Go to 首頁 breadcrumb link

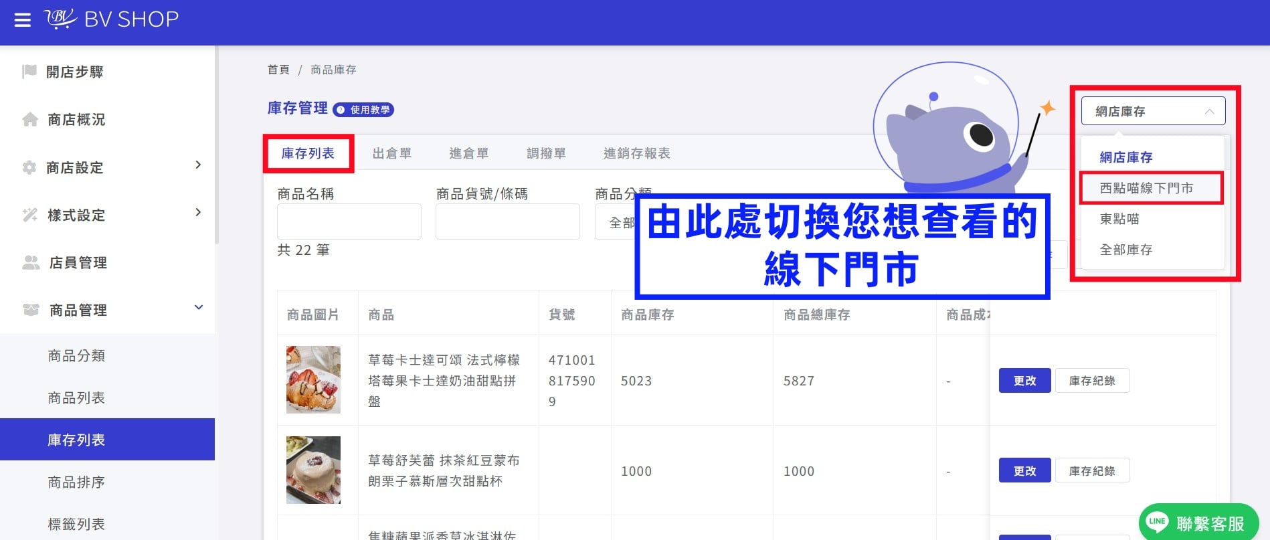pos(278,70)
